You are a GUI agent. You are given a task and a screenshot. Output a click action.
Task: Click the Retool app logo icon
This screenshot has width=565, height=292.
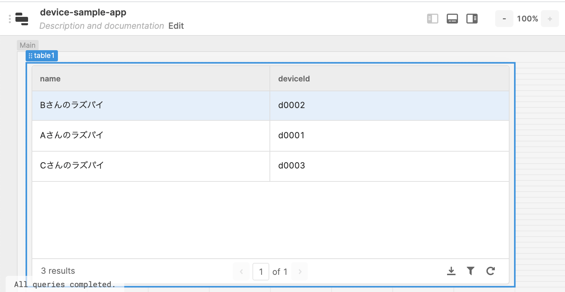22,19
